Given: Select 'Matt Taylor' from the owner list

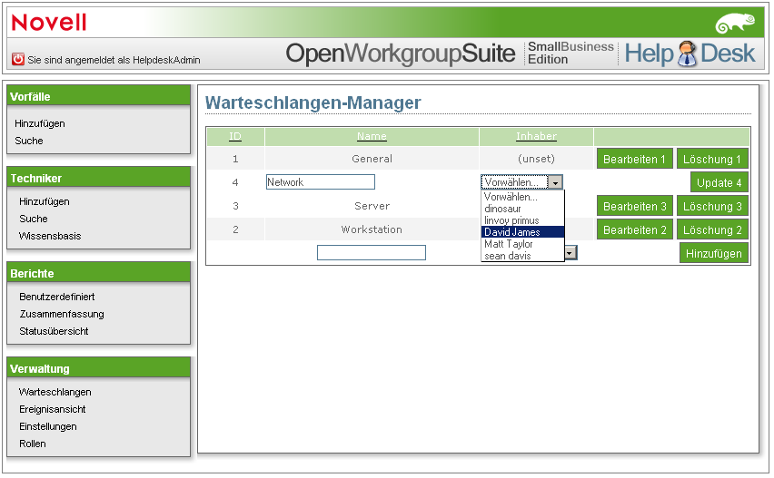Looking at the screenshot, I should pyautogui.click(x=522, y=244).
